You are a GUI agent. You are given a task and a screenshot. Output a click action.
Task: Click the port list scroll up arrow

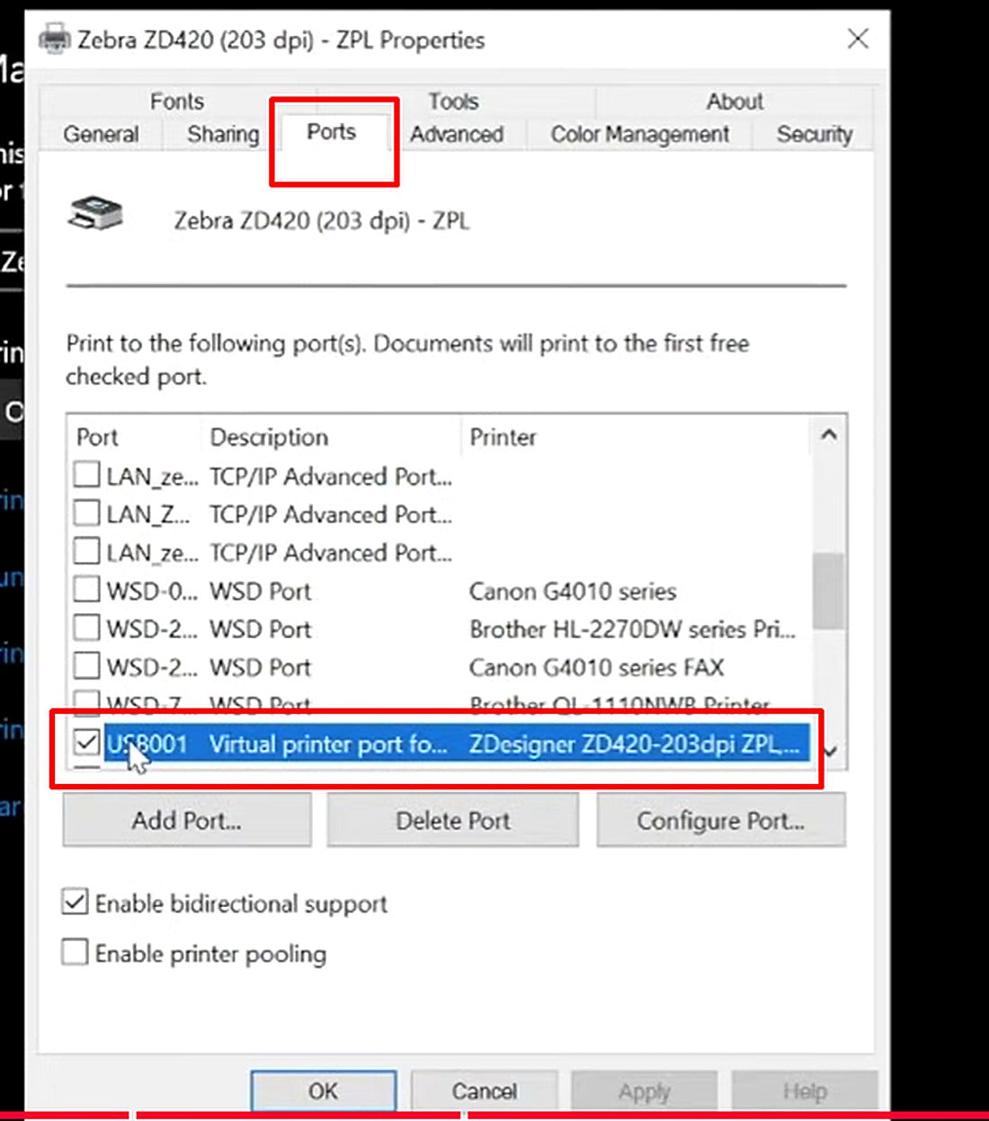coord(829,435)
